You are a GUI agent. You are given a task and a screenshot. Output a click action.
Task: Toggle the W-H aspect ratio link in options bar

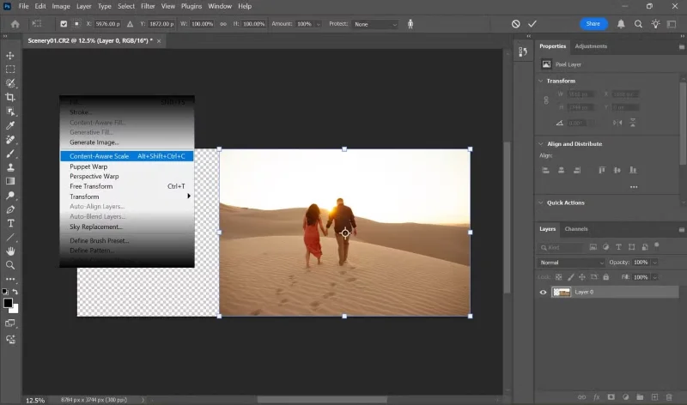pyautogui.click(x=223, y=24)
